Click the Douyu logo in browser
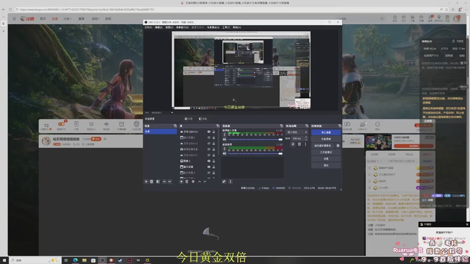The height and width of the screenshot is (264, 470). tap(27, 19)
